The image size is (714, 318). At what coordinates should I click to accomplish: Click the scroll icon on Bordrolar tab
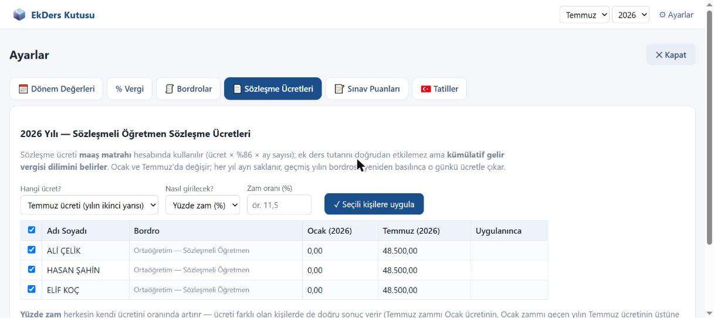pyautogui.click(x=170, y=89)
